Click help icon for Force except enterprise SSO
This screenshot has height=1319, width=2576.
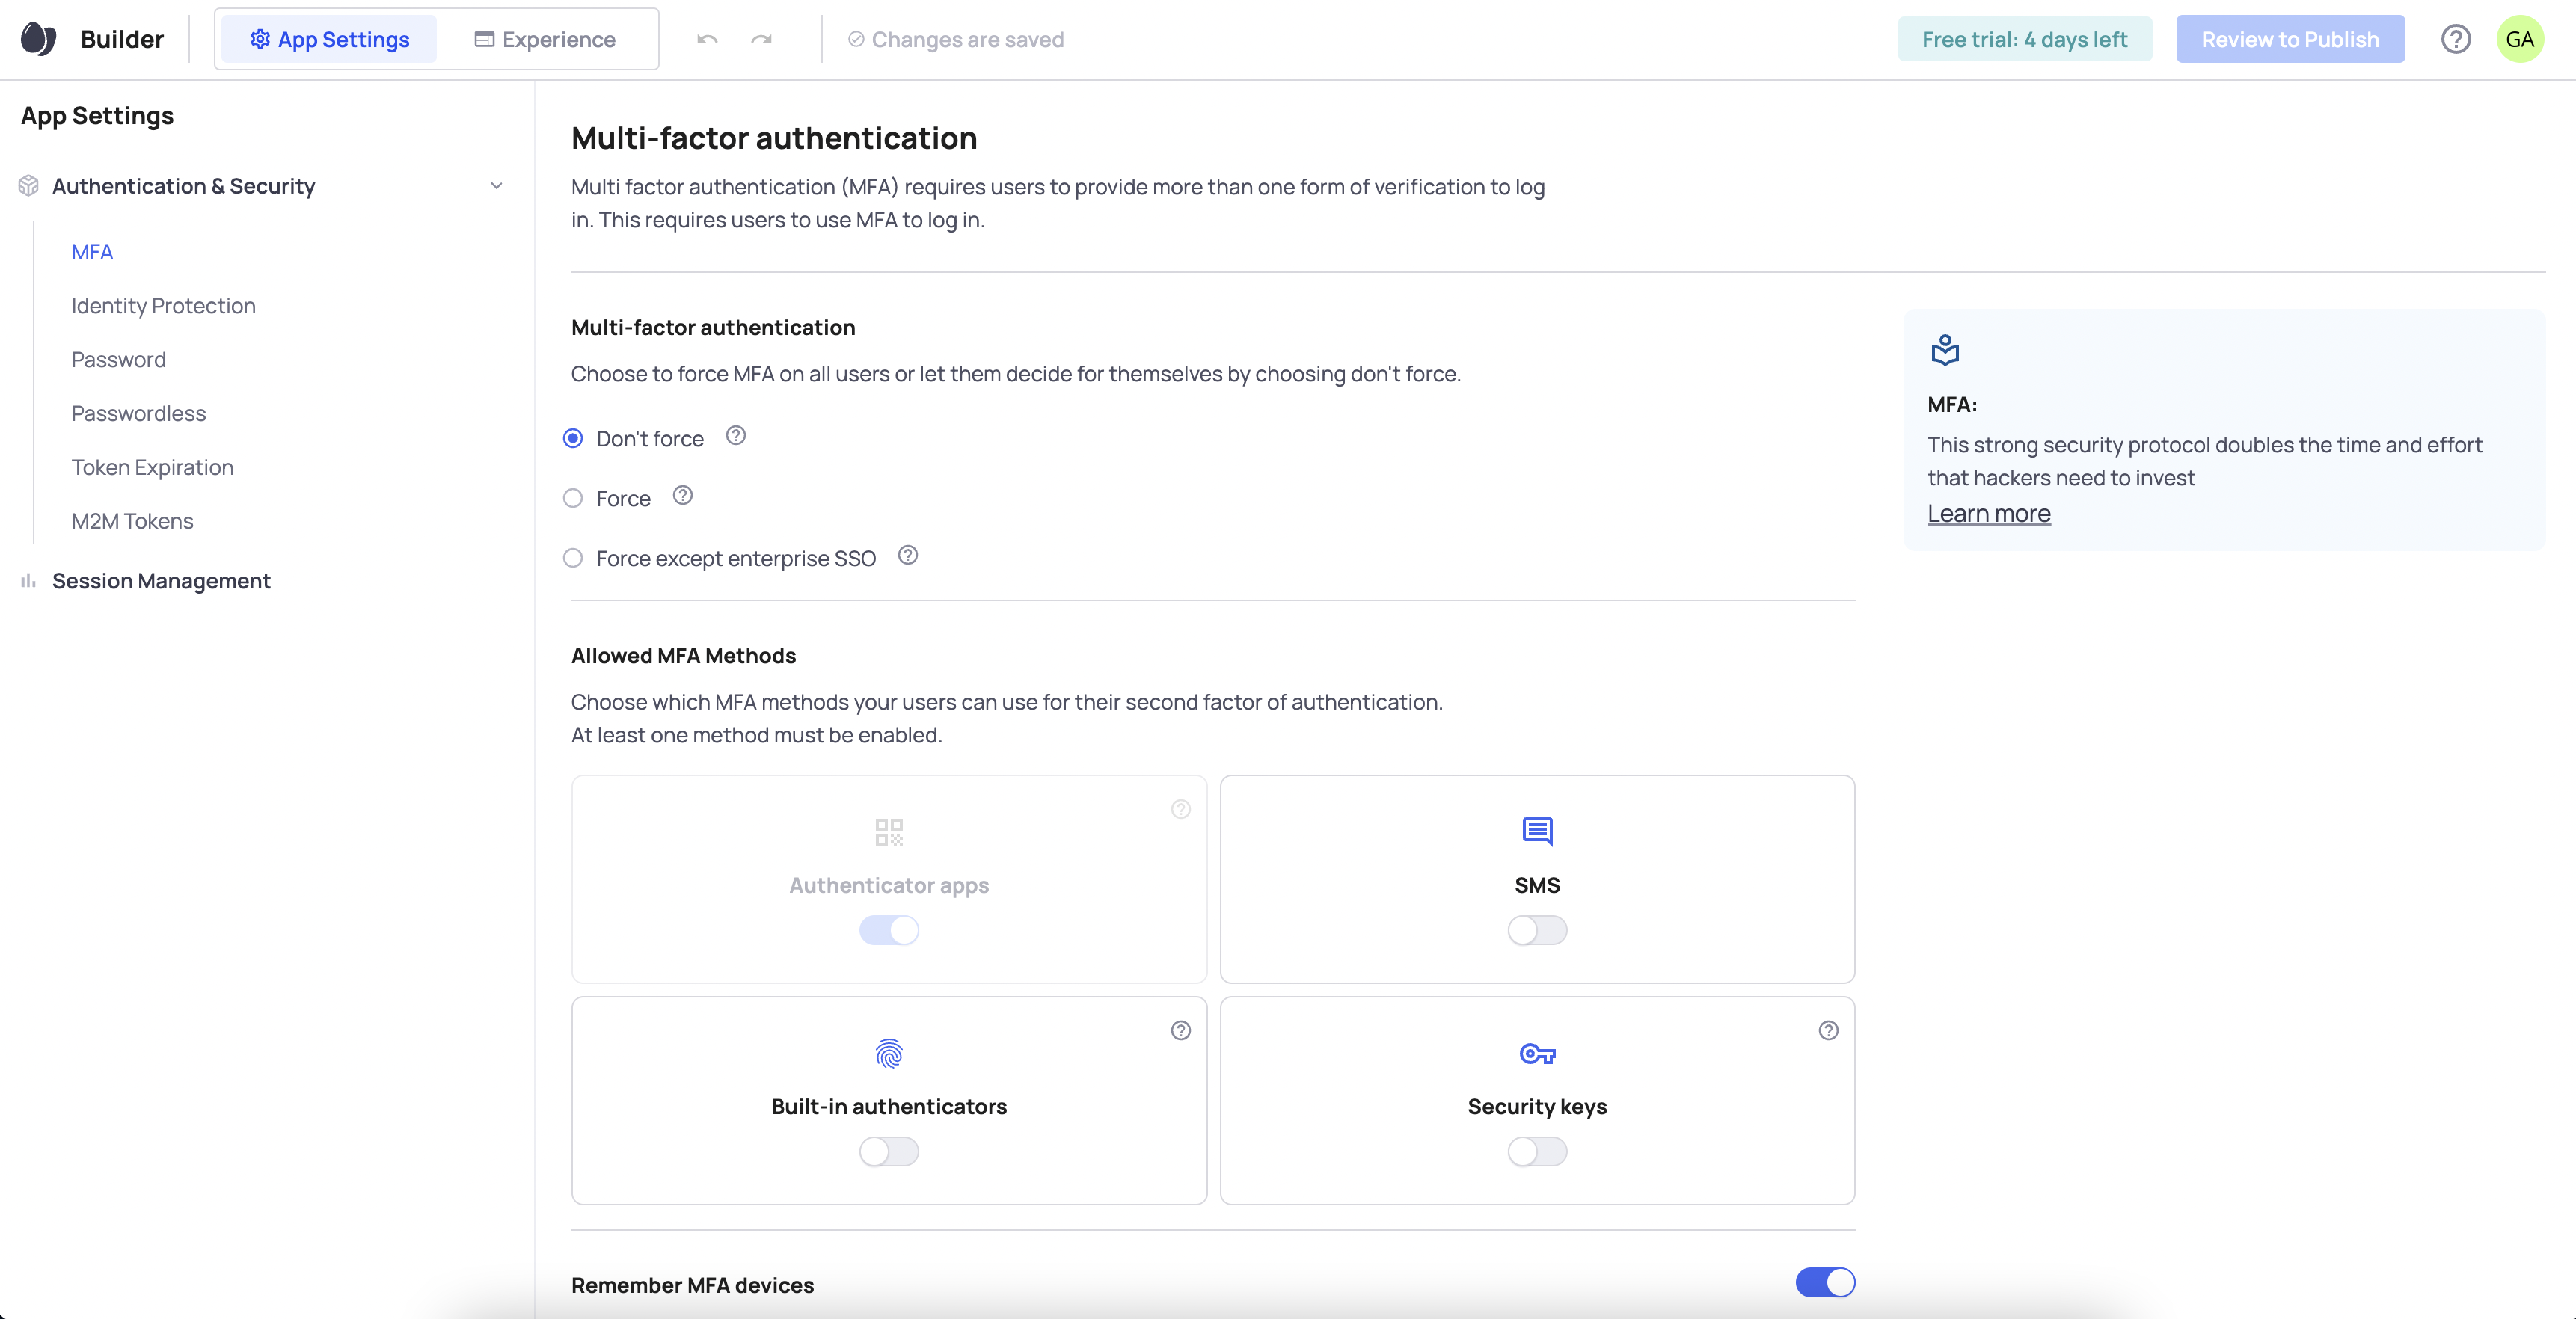pos(908,556)
